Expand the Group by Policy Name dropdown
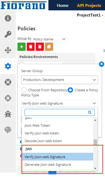Viewport: 105px width, 177px height. point(50,39)
